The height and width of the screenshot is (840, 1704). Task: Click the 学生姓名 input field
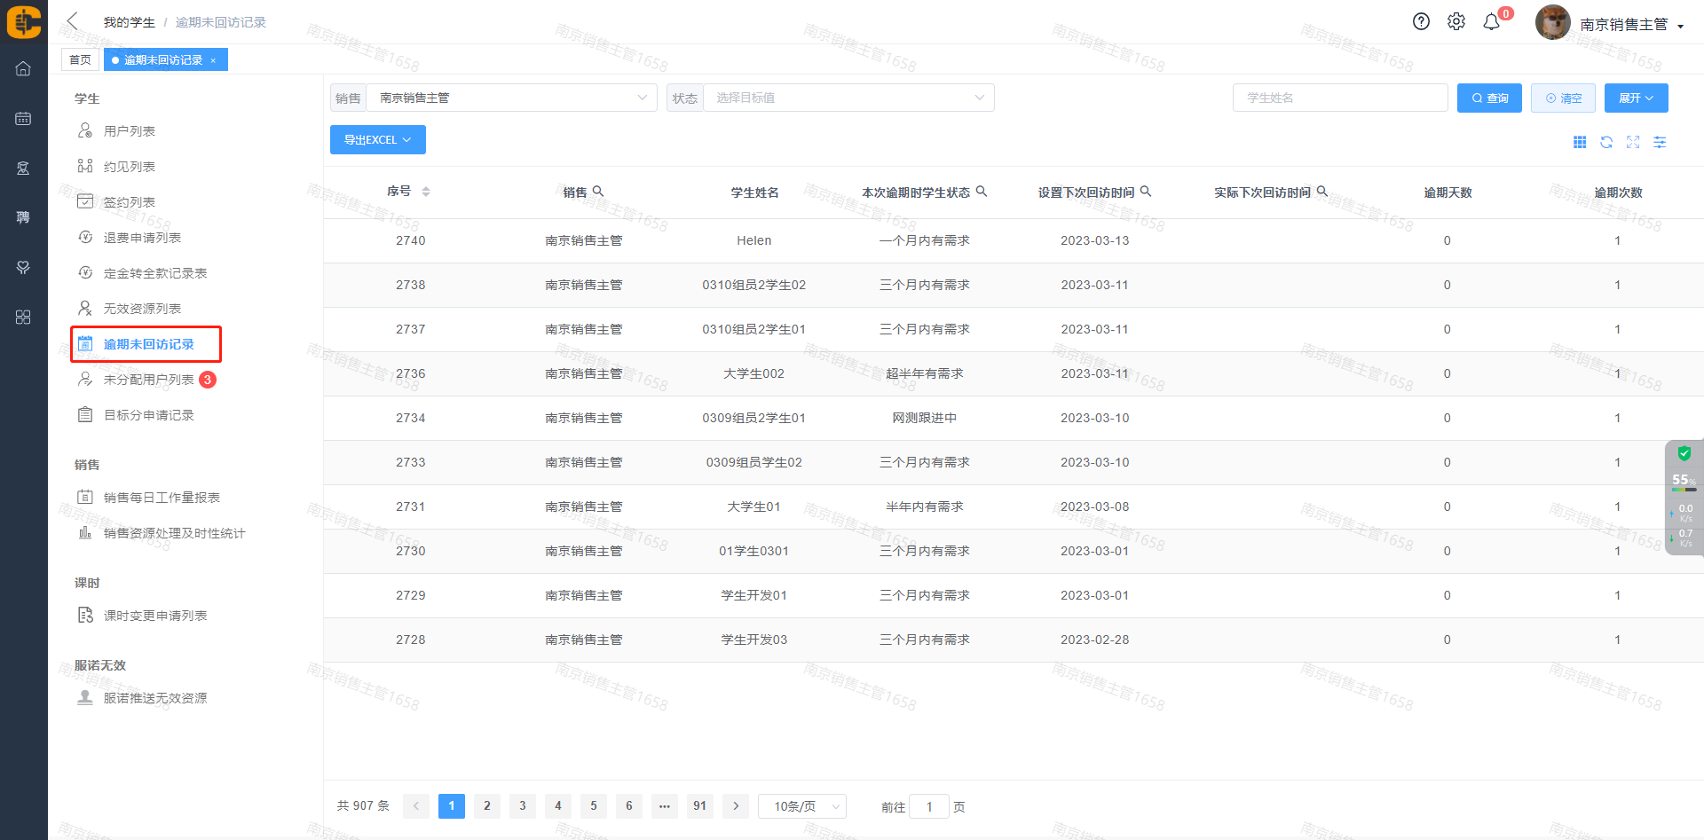[x=1339, y=98]
